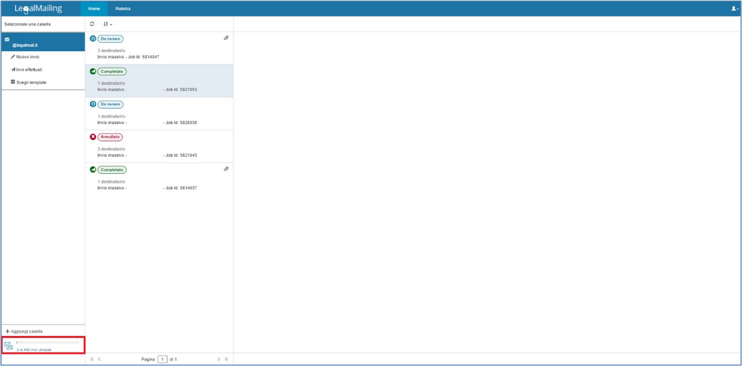Open the user account menu

point(734,9)
